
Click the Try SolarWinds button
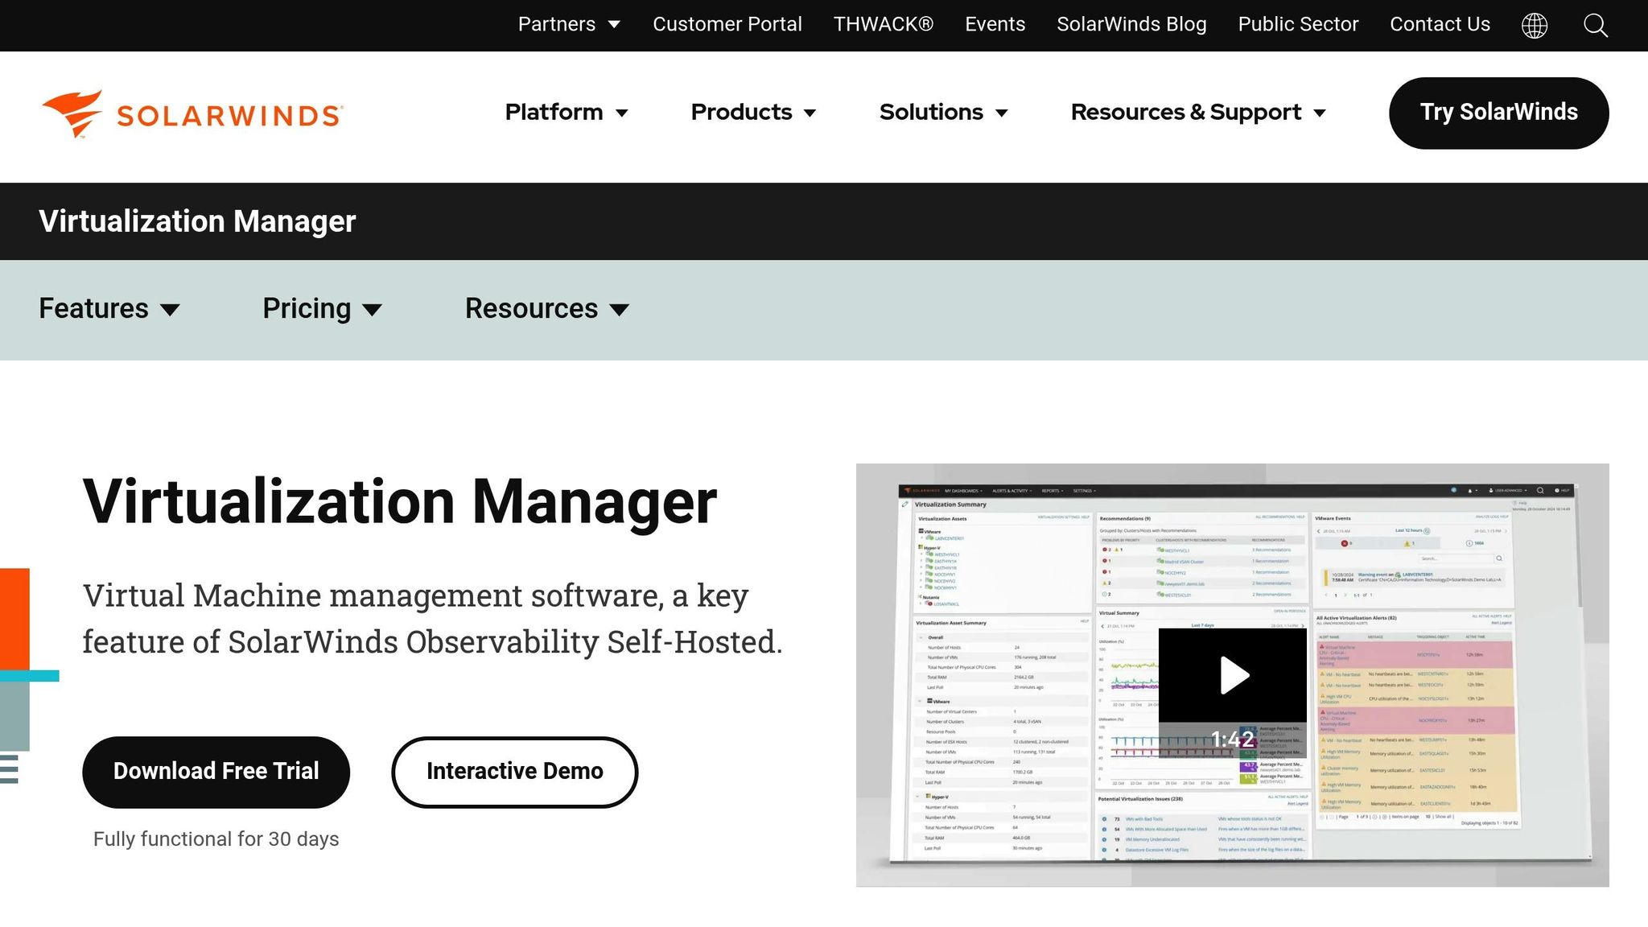[x=1498, y=113]
